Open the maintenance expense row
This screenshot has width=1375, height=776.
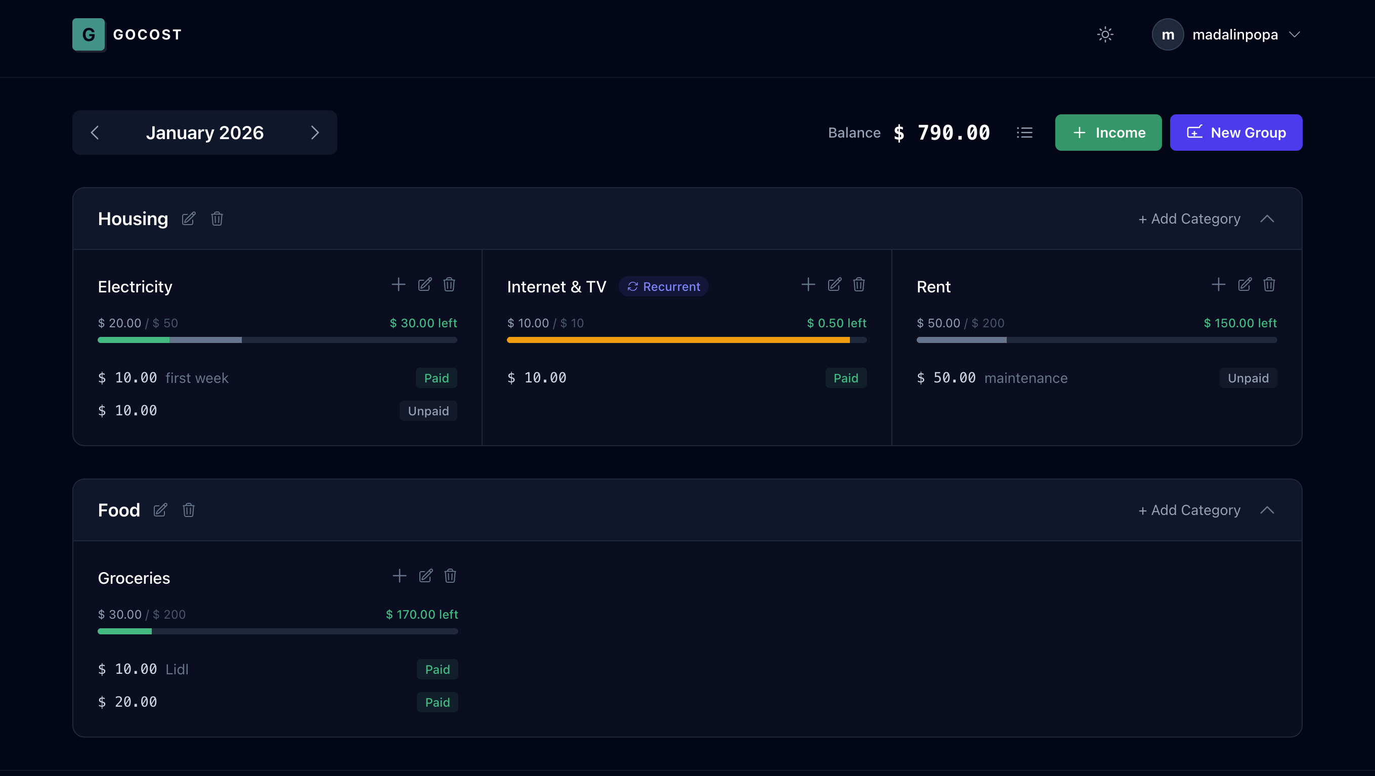(1097, 378)
